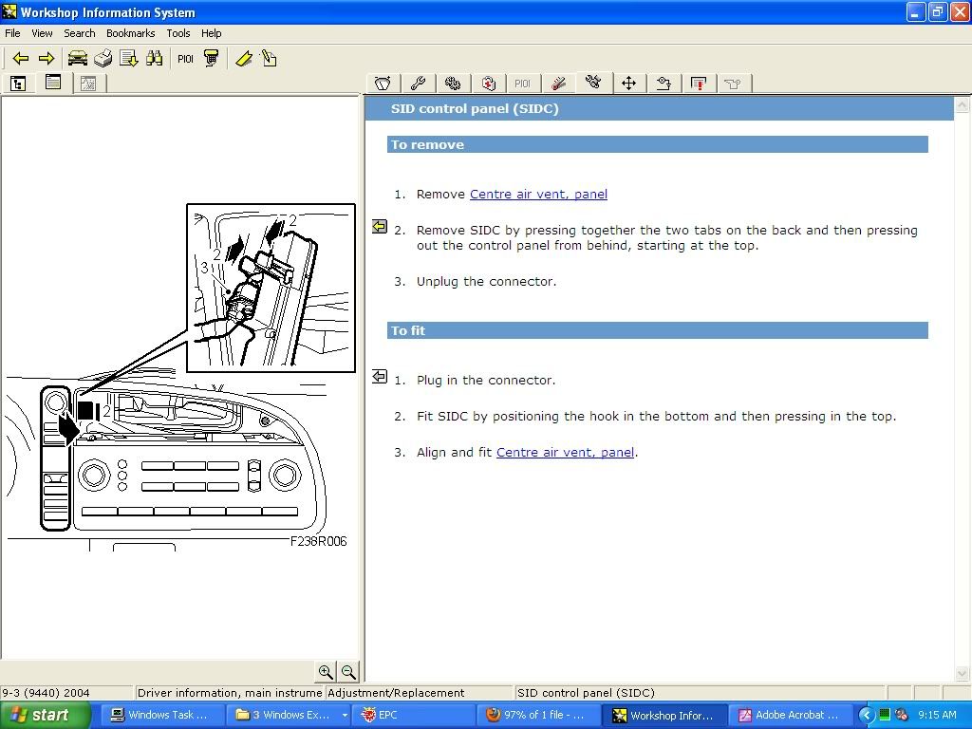Click the print icon

coord(103,58)
